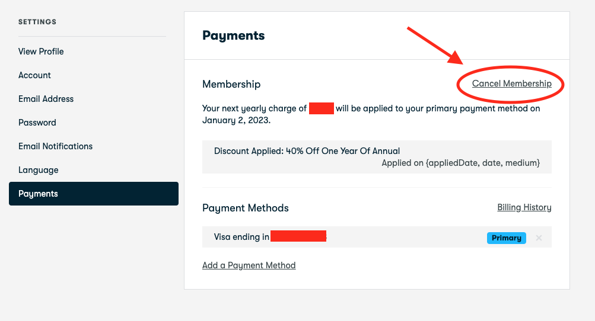The width and height of the screenshot is (595, 321).
Task: Click Add a Payment Method
Action: coord(249,265)
